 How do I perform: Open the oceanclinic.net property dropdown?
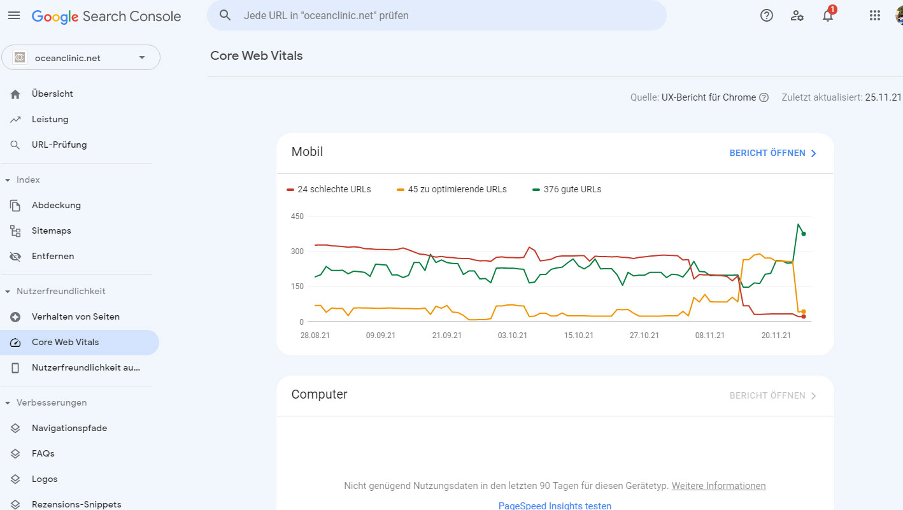click(81, 57)
